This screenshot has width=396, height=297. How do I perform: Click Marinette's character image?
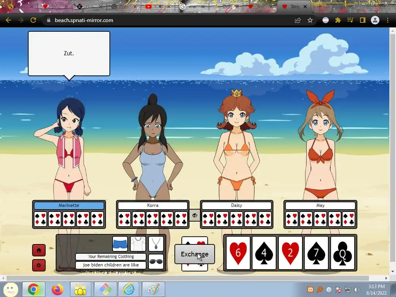click(x=69, y=149)
